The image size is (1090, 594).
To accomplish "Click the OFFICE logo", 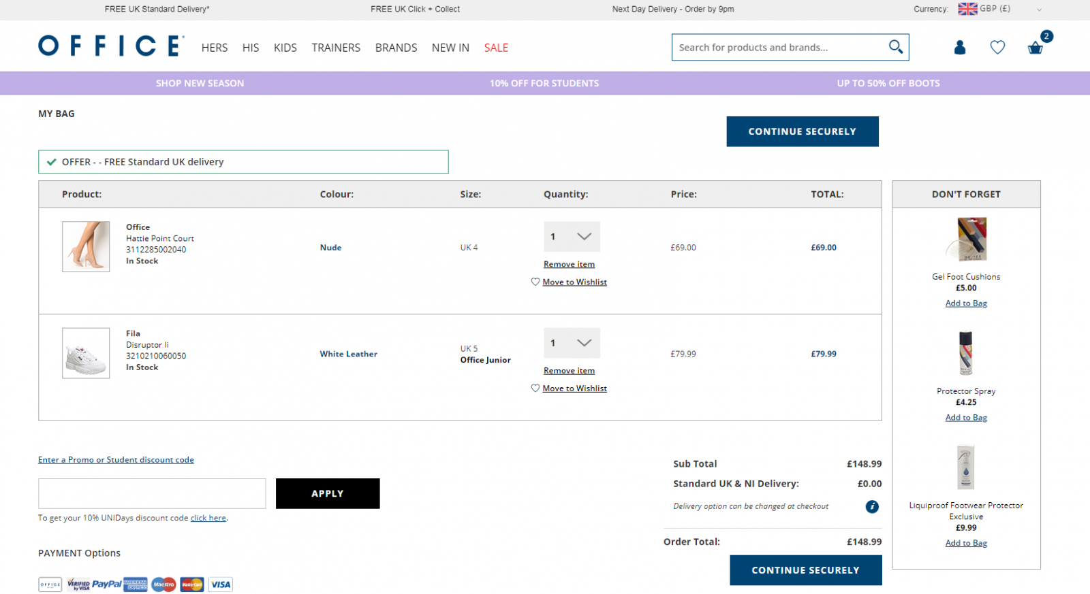I will pyautogui.click(x=111, y=46).
